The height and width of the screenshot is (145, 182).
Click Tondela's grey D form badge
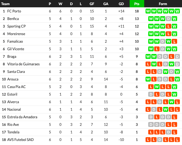click(168, 132)
